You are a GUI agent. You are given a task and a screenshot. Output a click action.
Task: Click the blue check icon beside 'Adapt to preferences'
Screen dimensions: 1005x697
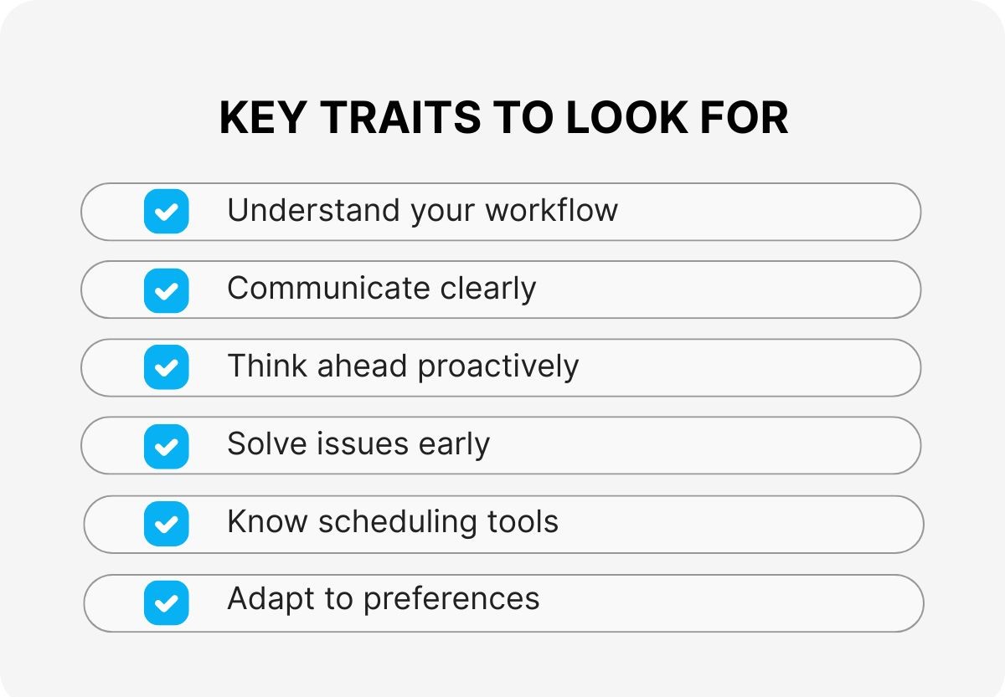(166, 602)
